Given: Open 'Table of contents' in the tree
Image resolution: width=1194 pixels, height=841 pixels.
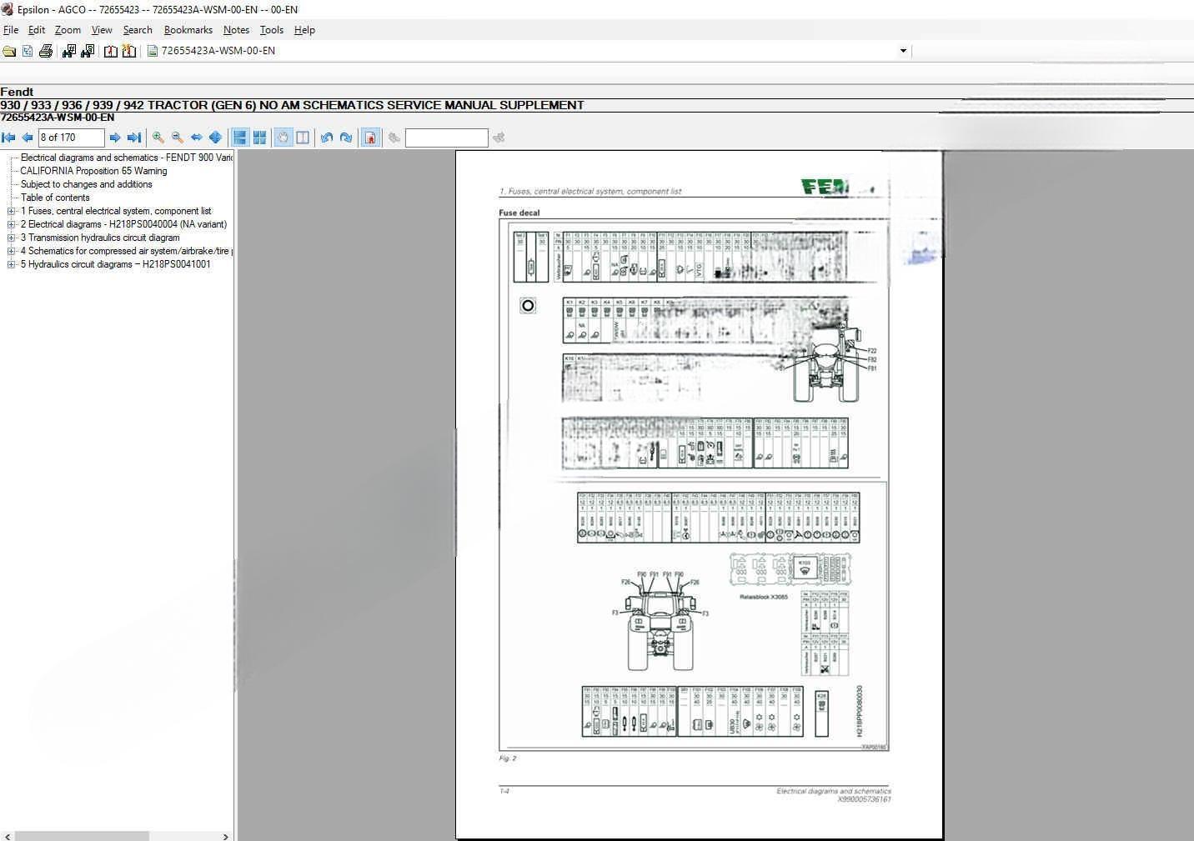Looking at the screenshot, I should (55, 198).
